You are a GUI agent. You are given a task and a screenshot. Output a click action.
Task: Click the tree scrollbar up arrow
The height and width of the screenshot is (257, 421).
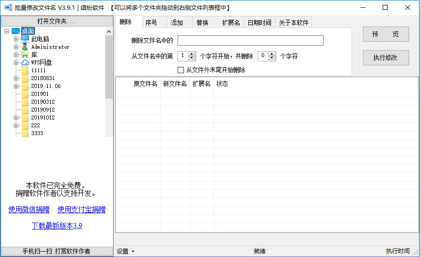tap(109, 31)
